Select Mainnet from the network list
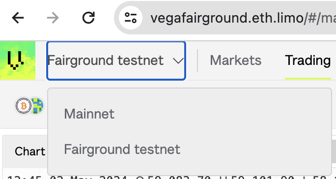The height and width of the screenshot is (179, 336). (89, 114)
